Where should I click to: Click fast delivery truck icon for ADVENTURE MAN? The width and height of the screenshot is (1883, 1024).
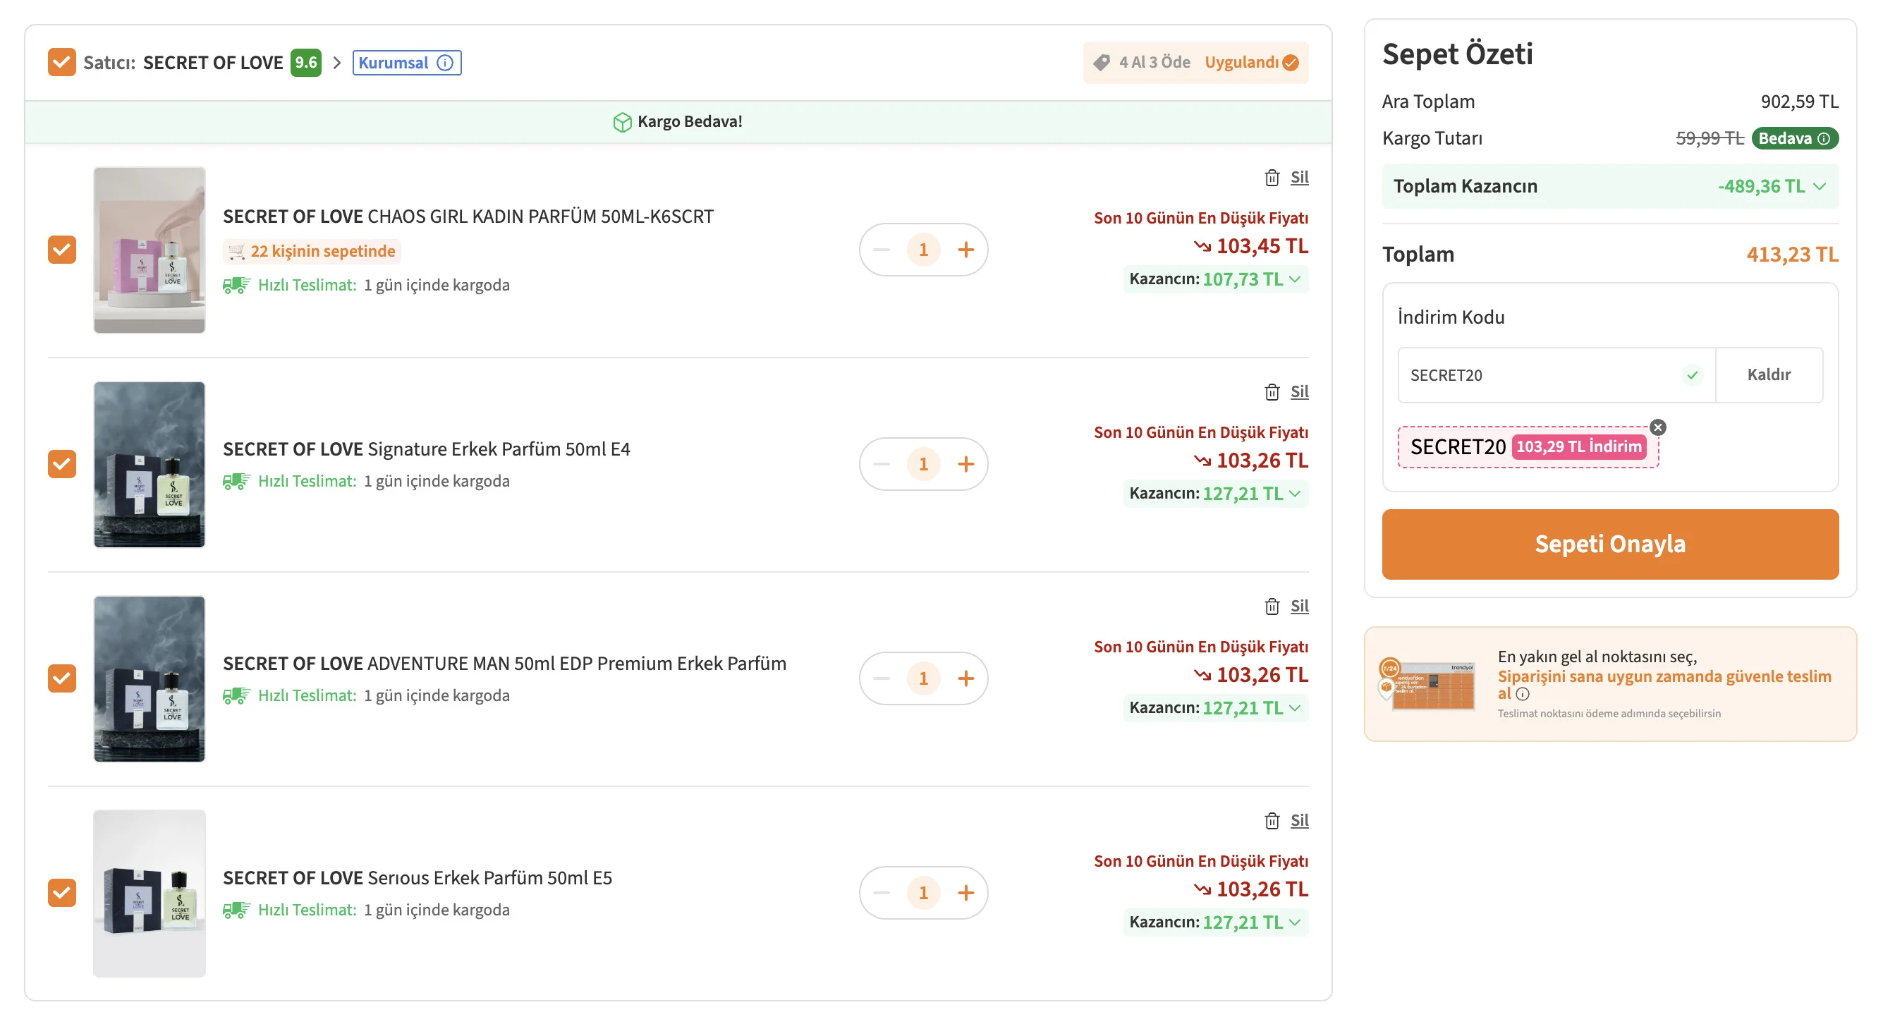(236, 695)
